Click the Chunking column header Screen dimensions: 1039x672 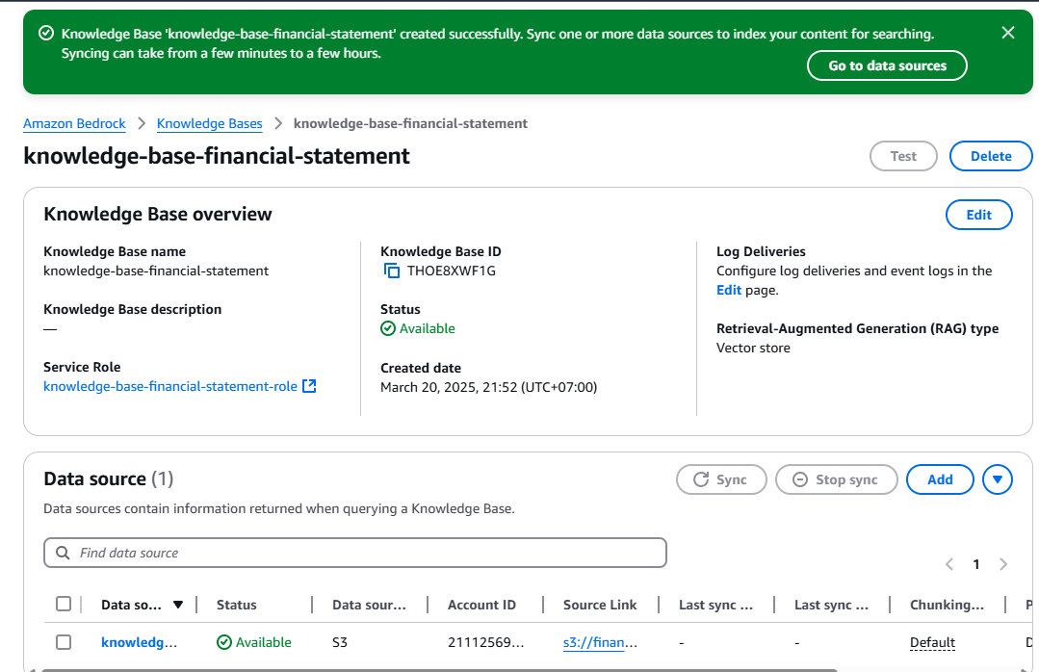[947, 605]
